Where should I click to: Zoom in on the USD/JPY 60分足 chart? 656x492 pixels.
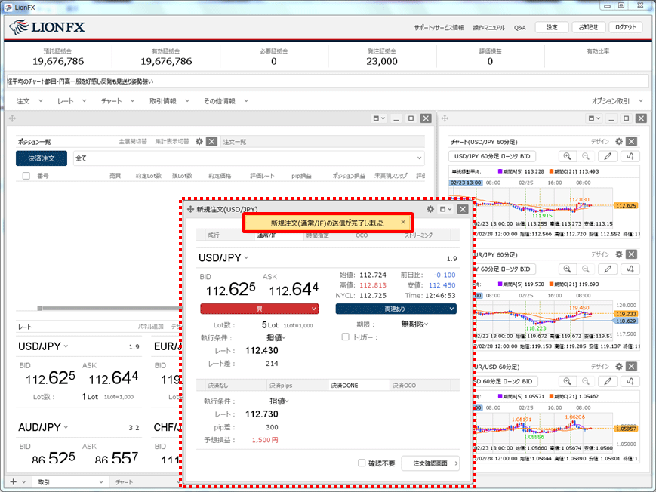pyautogui.click(x=568, y=156)
